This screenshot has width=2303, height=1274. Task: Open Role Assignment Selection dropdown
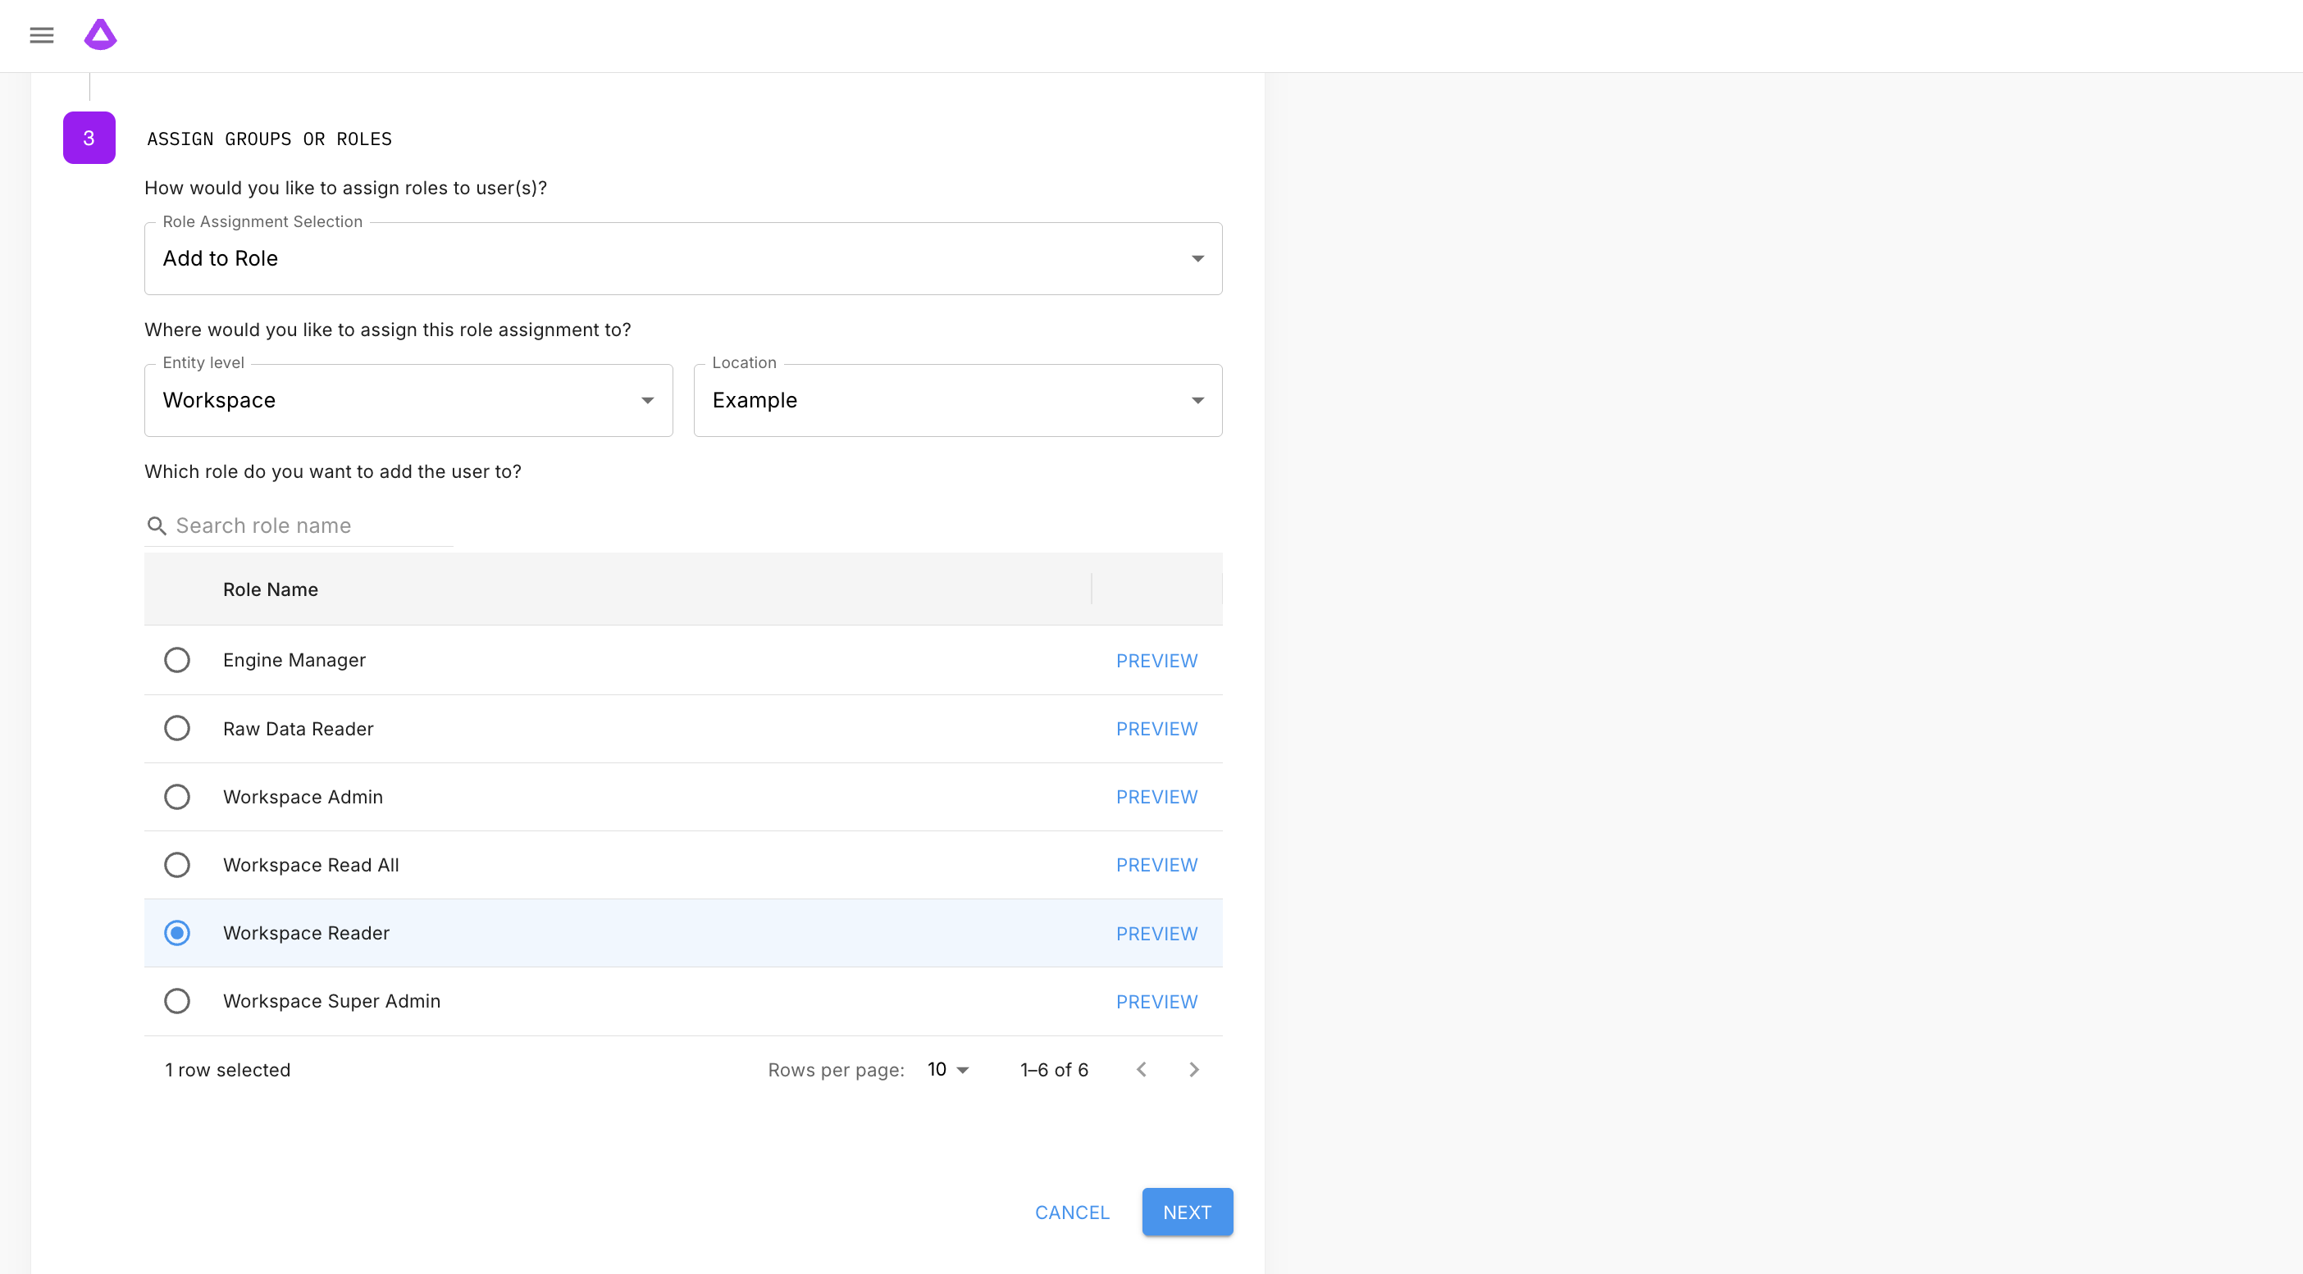(682, 258)
